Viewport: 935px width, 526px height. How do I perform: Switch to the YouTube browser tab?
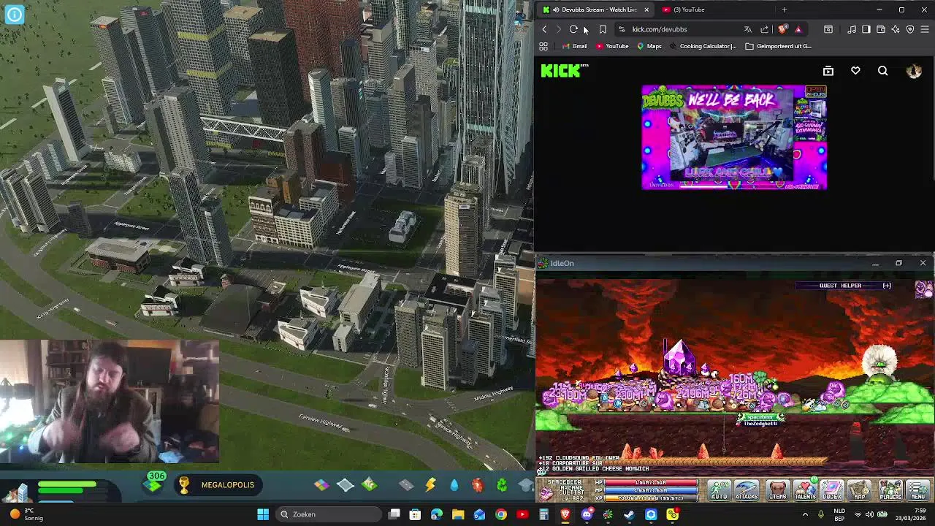(716, 9)
